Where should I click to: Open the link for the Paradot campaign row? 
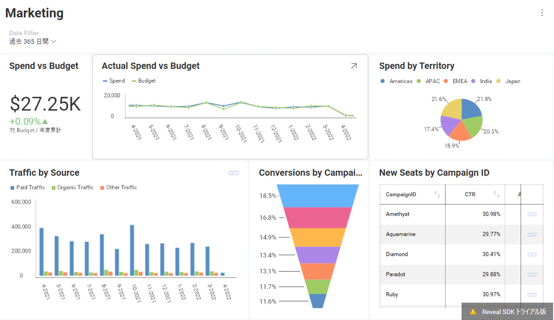(x=532, y=274)
